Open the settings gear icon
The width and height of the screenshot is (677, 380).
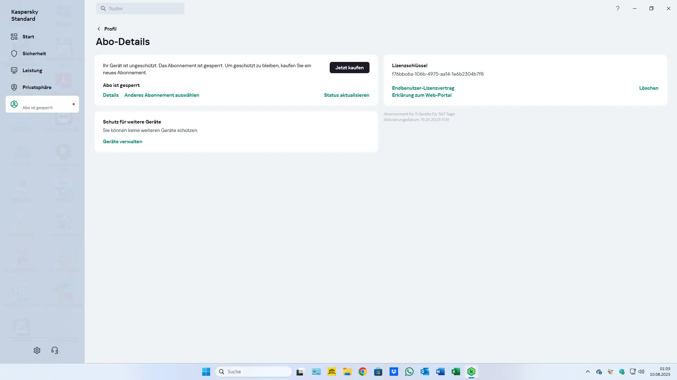[x=37, y=350]
